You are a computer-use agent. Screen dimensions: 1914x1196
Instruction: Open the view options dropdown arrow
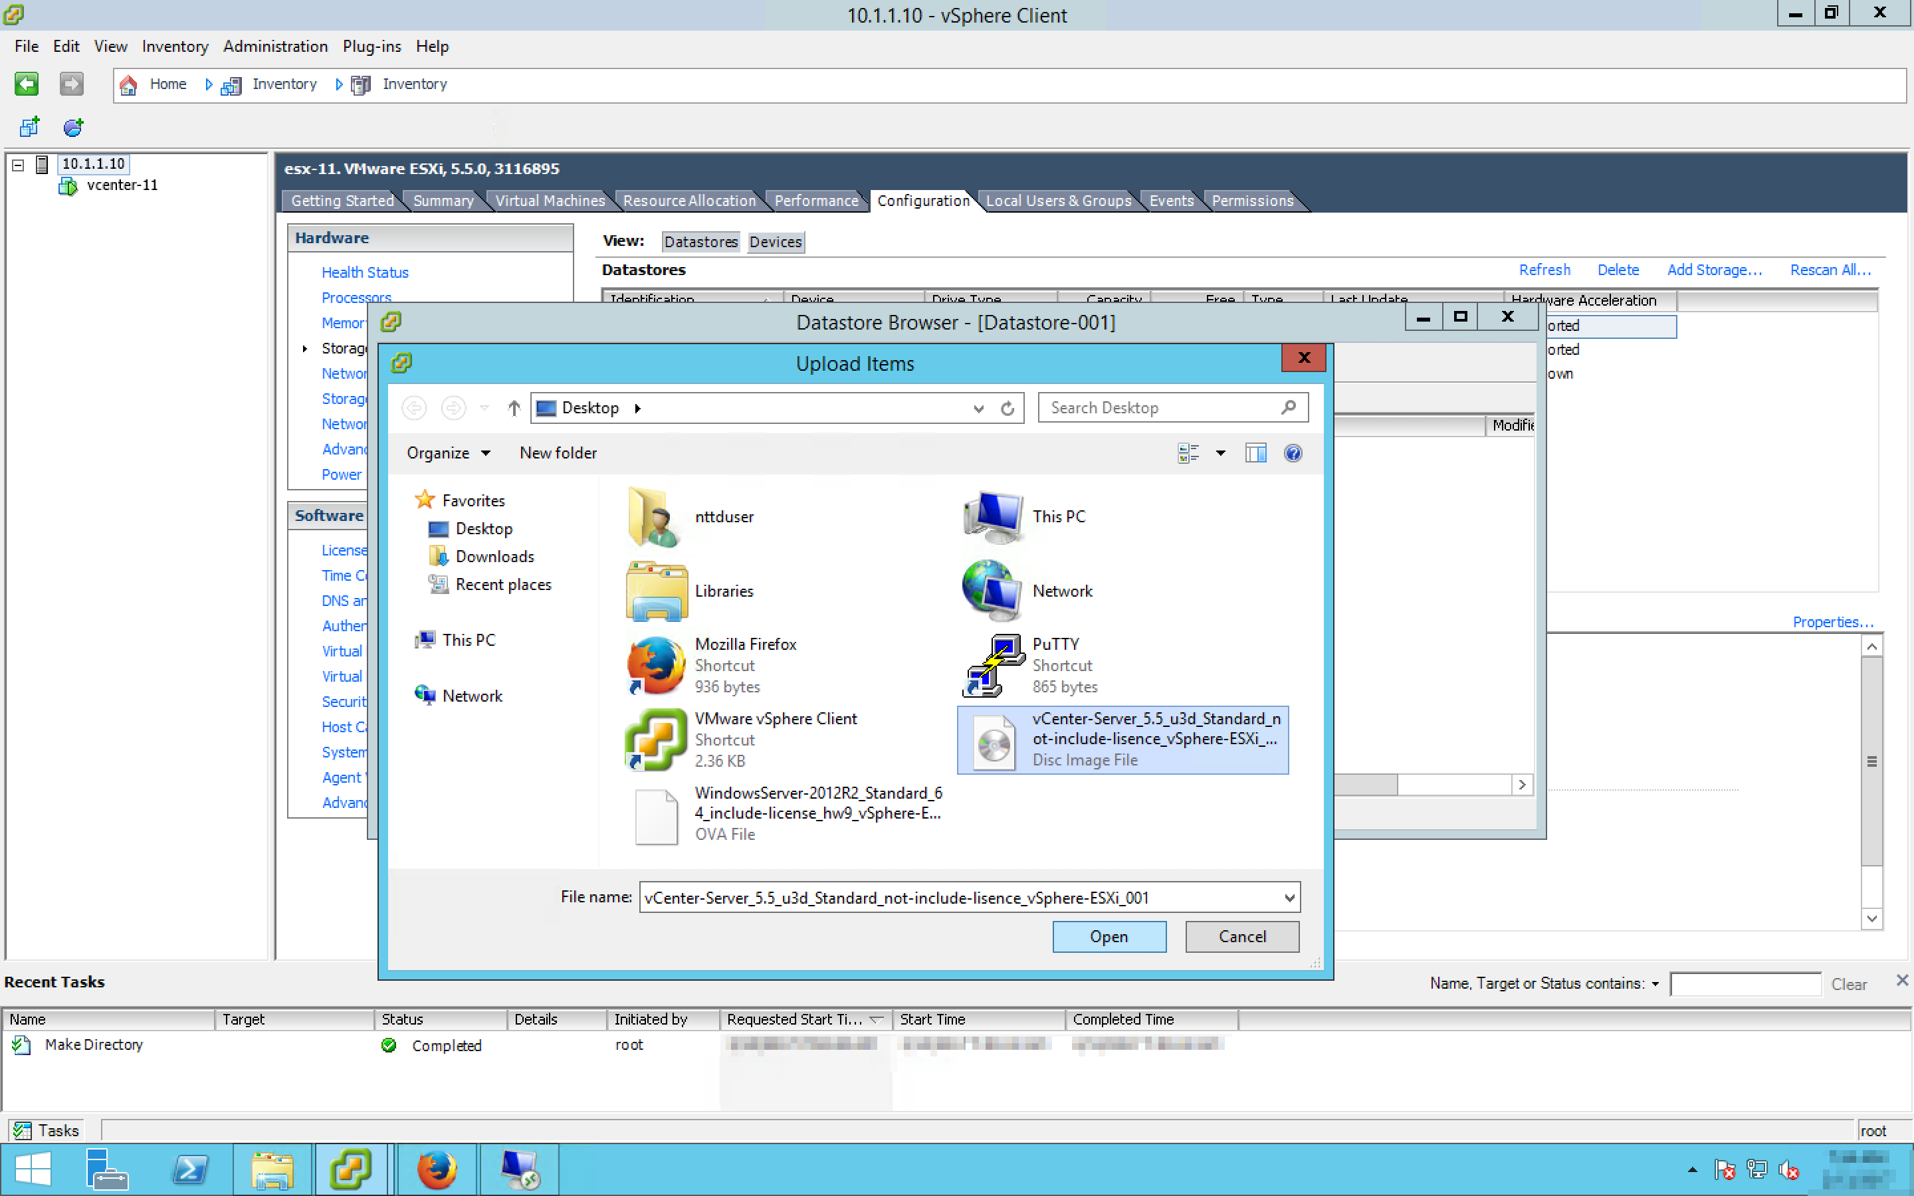[1220, 453]
